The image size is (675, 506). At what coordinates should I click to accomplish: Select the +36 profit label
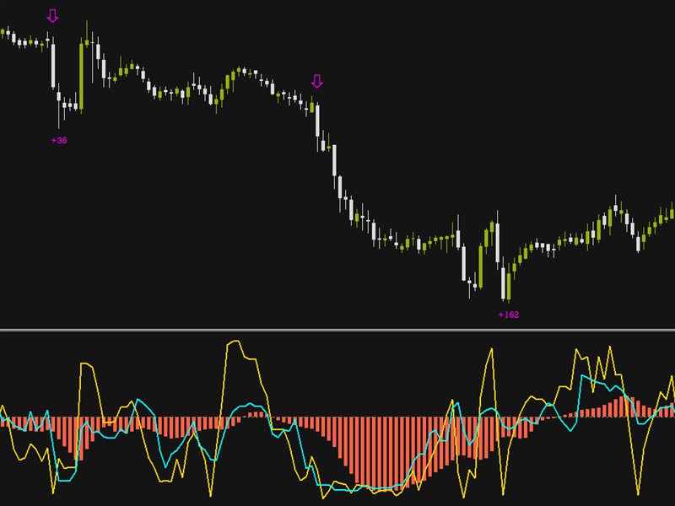pos(59,140)
